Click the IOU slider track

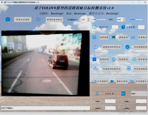tap(137, 19)
